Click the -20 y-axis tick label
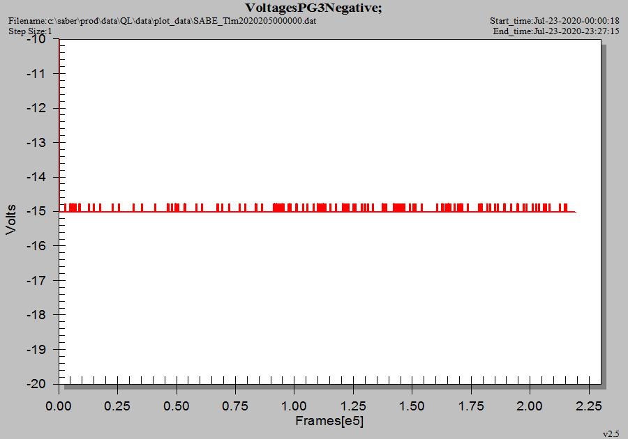 tap(36, 384)
